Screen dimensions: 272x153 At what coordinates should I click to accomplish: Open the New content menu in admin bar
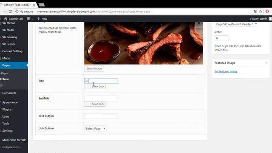pos(42,19)
